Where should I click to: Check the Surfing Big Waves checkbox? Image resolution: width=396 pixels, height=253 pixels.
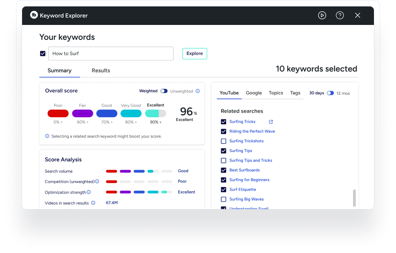click(224, 199)
